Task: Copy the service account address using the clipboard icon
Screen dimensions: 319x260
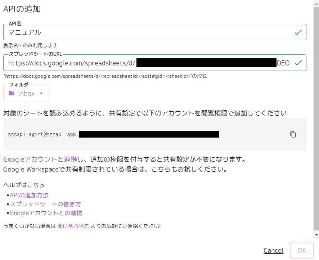Action: pyautogui.click(x=293, y=134)
